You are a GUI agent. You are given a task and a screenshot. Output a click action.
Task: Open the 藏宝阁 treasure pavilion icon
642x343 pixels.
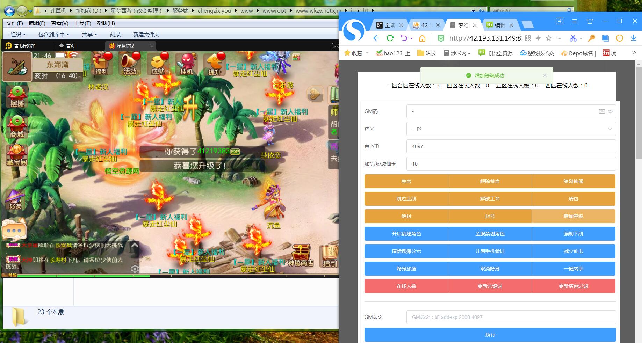tap(16, 155)
